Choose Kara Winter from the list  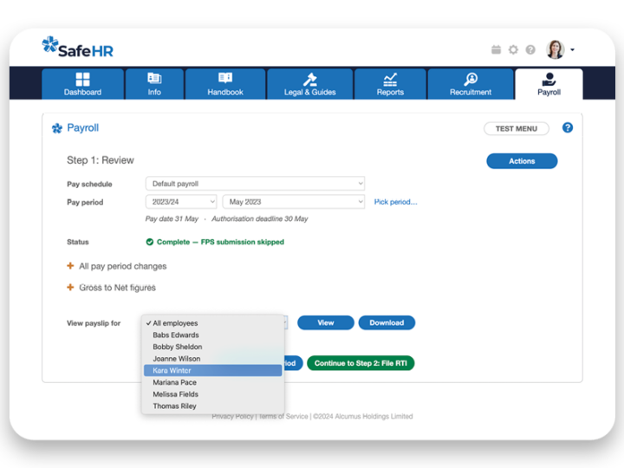[213, 371]
